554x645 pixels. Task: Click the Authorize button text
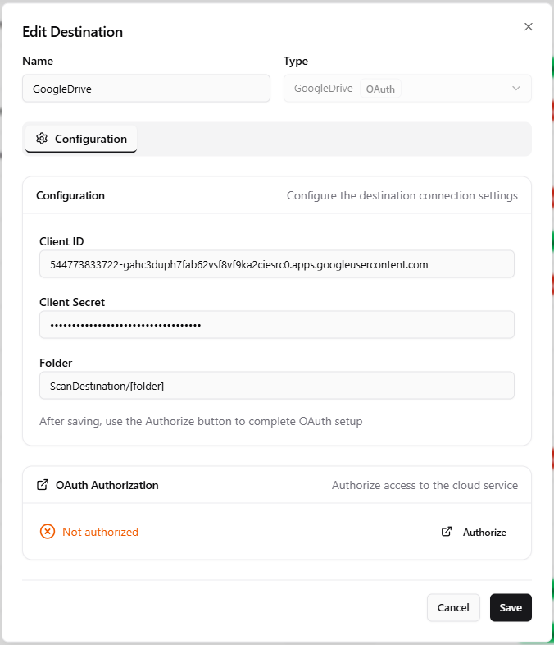484,533
